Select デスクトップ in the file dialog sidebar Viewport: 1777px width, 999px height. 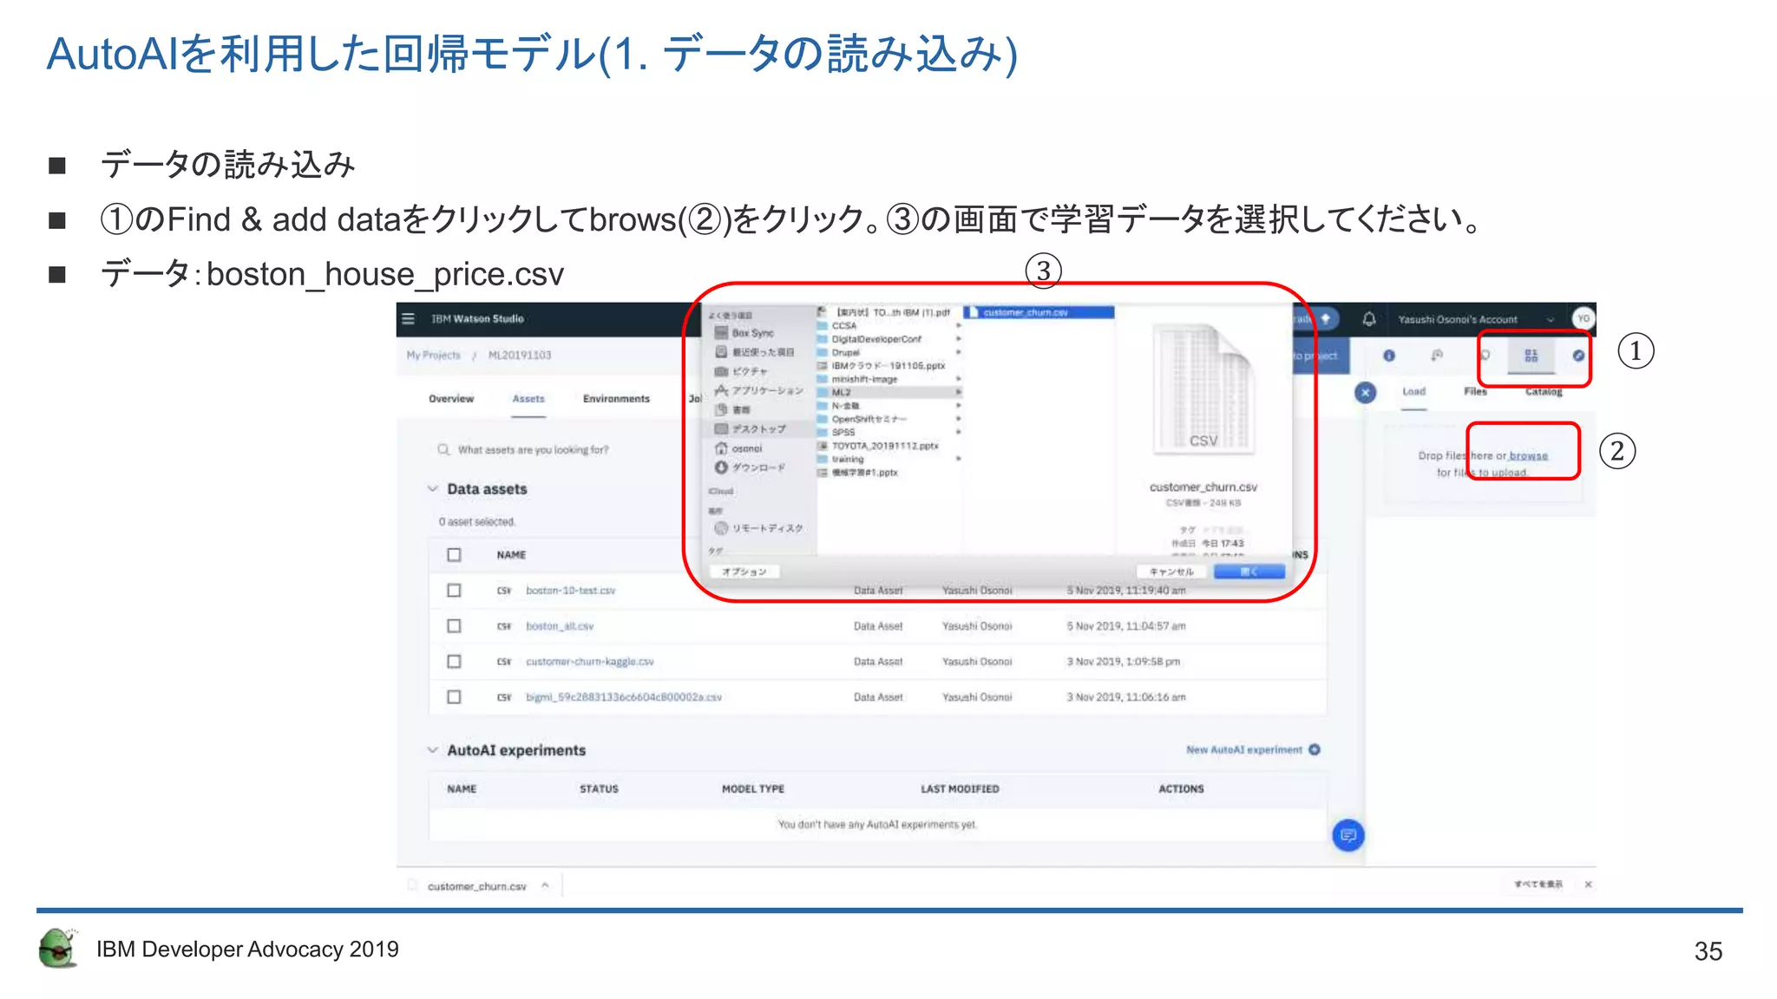[751, 429]
